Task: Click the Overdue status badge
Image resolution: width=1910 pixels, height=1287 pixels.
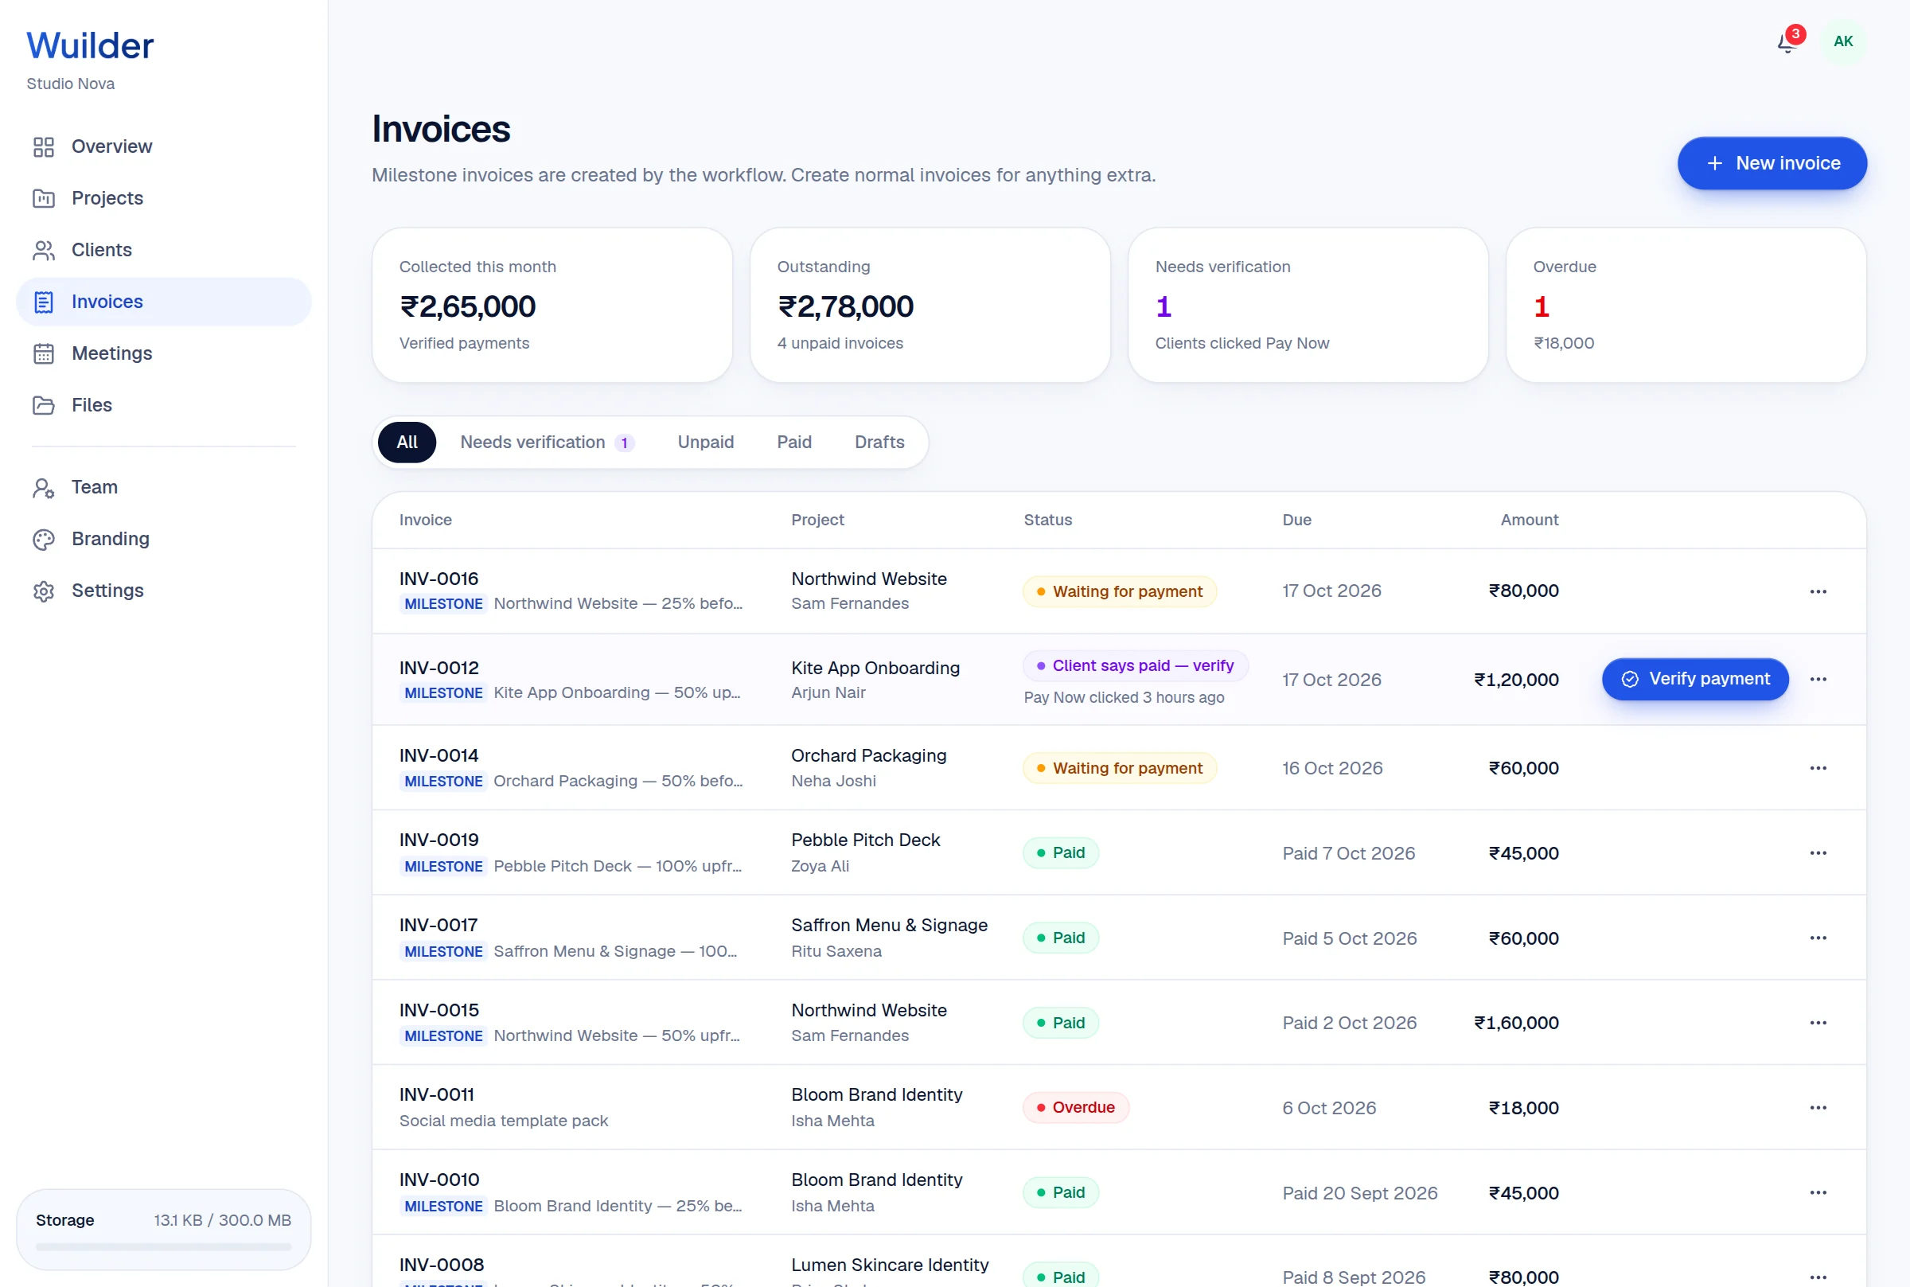Action: (x=1076, y=1108)
